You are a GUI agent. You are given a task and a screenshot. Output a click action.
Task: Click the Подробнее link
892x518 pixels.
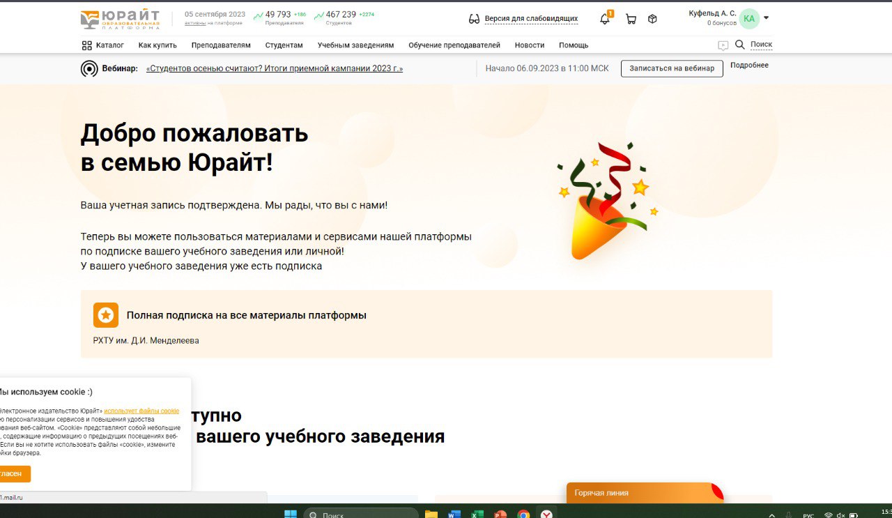pyautogui.click(x=749, y=66)
